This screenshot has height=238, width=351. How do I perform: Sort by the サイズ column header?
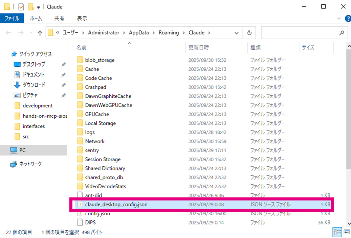coord(316,47)
